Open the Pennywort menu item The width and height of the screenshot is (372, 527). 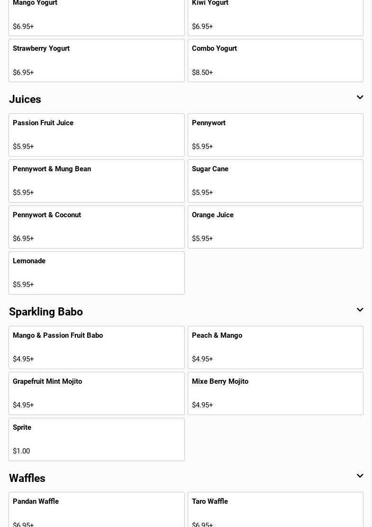coord(275,135)
